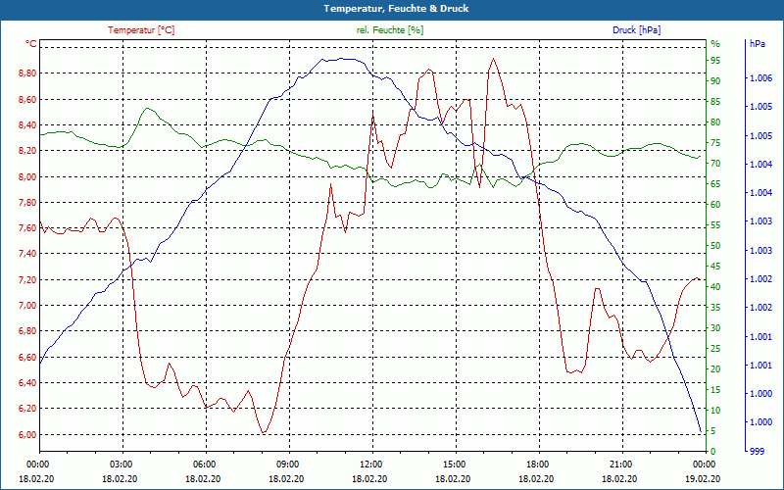784x490 pixels.
Task: Click humidity axis value 95
Action: pos(715,61)
